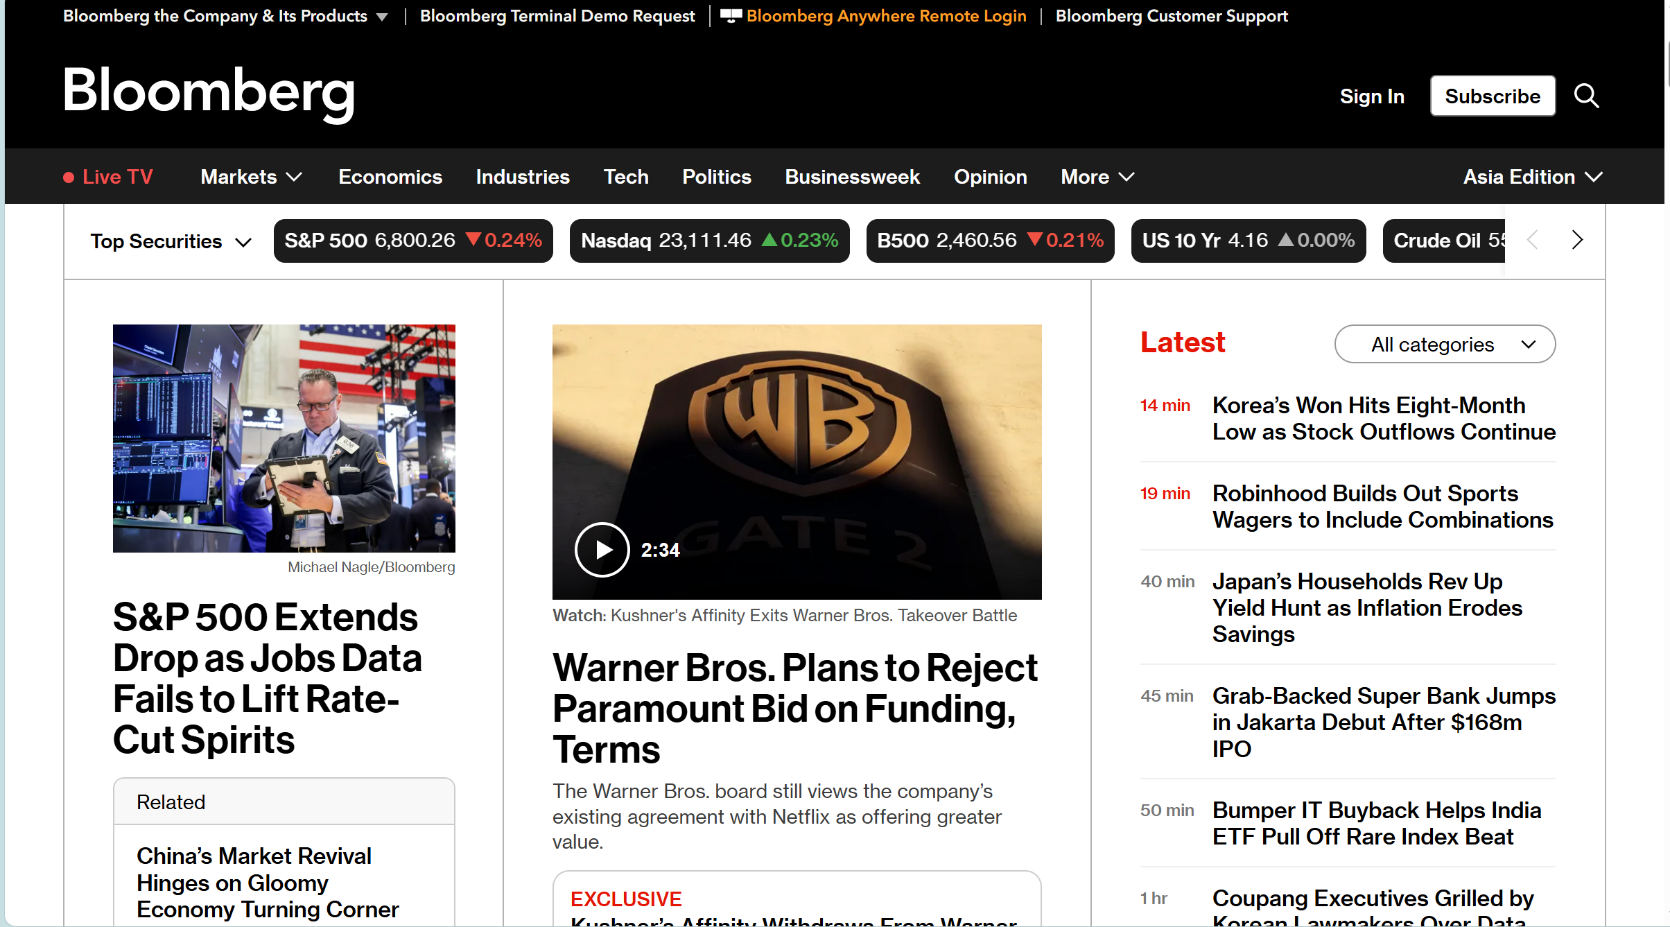This screenshot has height=927, width=1670.
Task: Open the Nasdaq ticker chip
Action: [x=709, y=241]
